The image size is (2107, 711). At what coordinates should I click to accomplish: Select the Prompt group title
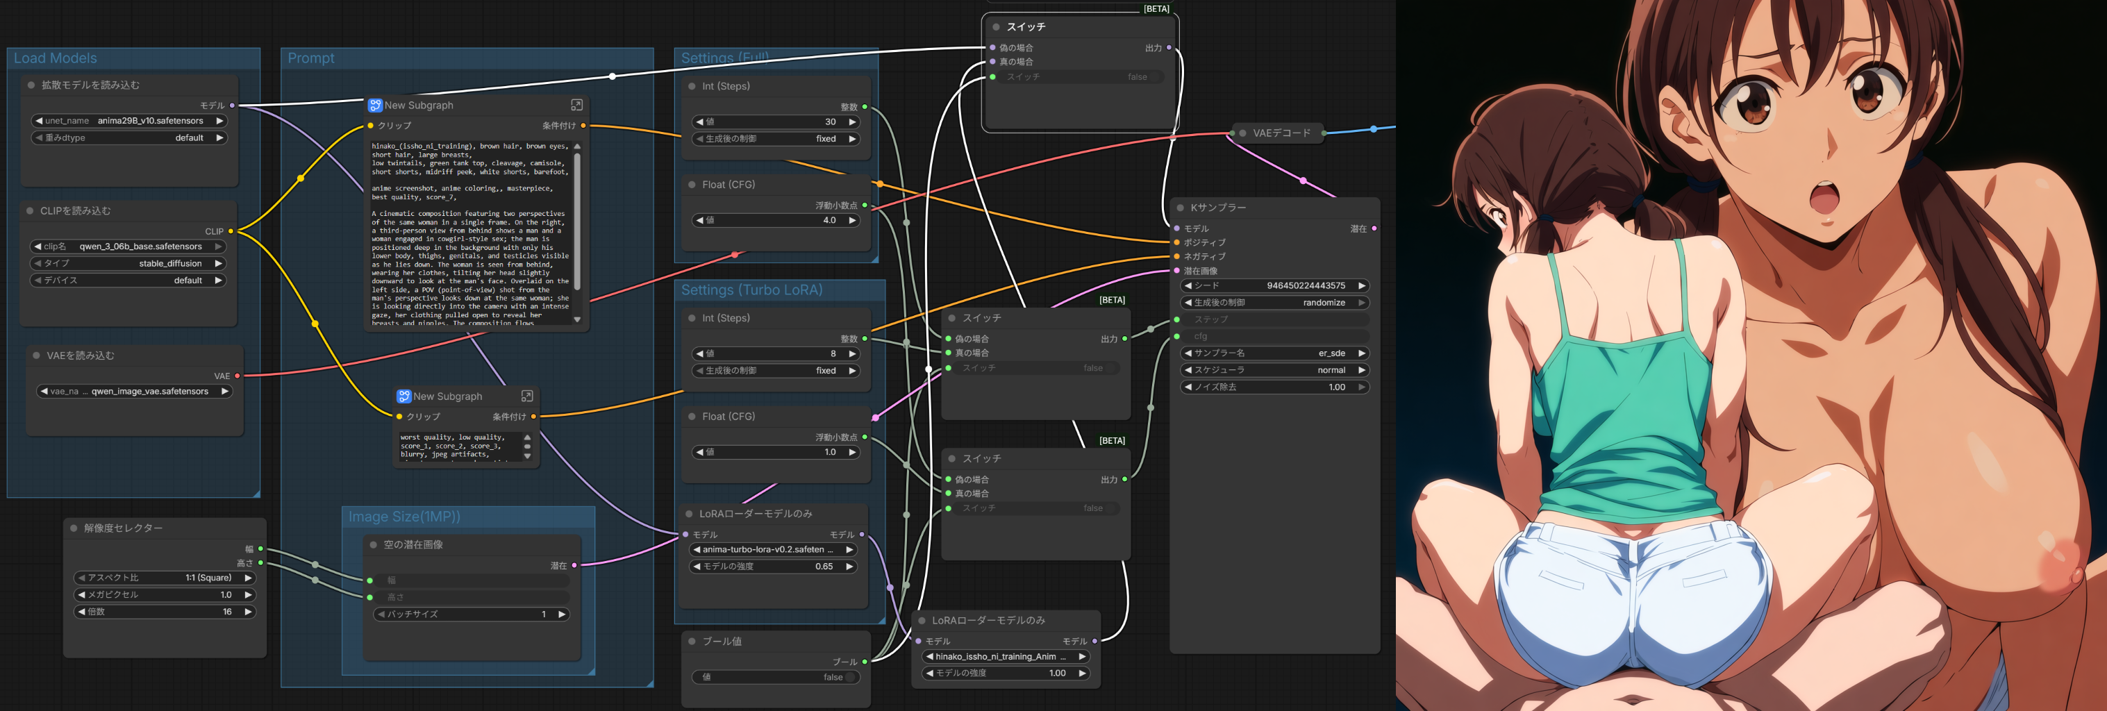coord(311,58)
